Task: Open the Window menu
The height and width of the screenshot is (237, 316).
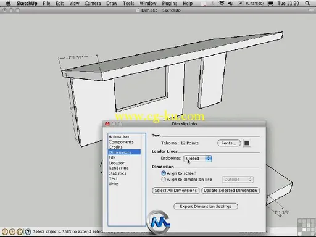Action: click(x=148, y=3)
